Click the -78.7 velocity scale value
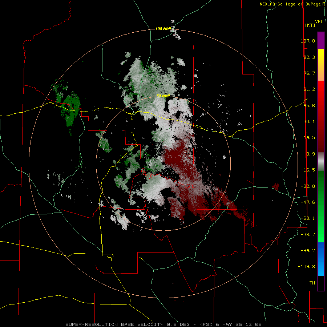Viewport: 327px width, 327px height. pyautogui.click(x=308, y=235)
